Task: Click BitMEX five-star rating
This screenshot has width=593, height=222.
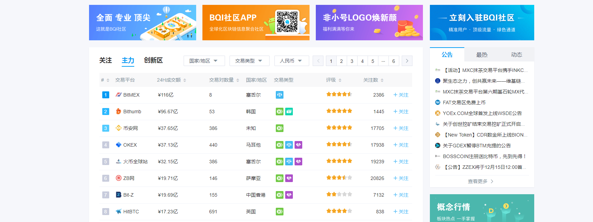Action: point(339,94)
